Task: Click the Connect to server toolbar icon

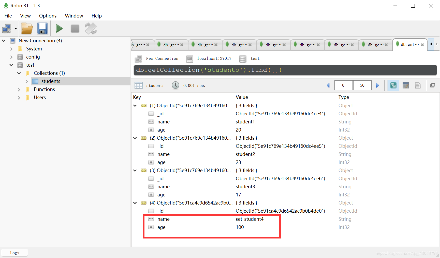Action: [x=7, y=29]
